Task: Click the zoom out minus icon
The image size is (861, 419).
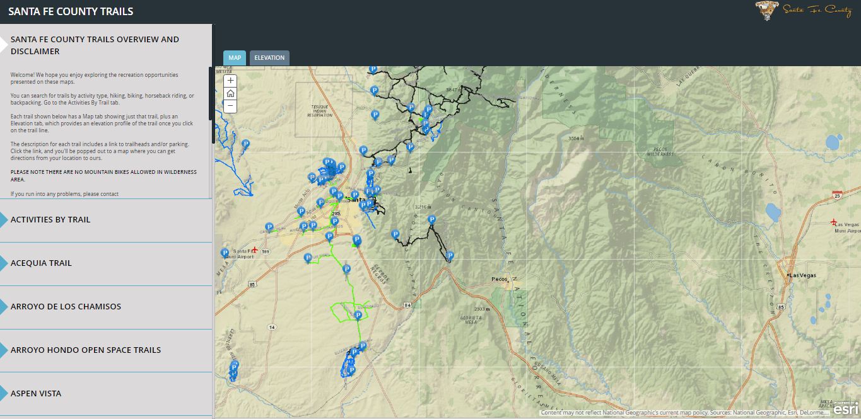Action: click(230, 106)
